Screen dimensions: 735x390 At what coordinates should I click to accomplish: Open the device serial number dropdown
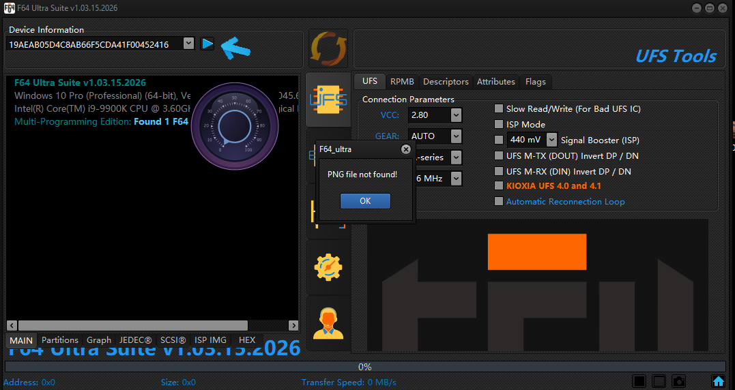click(188, 44)
